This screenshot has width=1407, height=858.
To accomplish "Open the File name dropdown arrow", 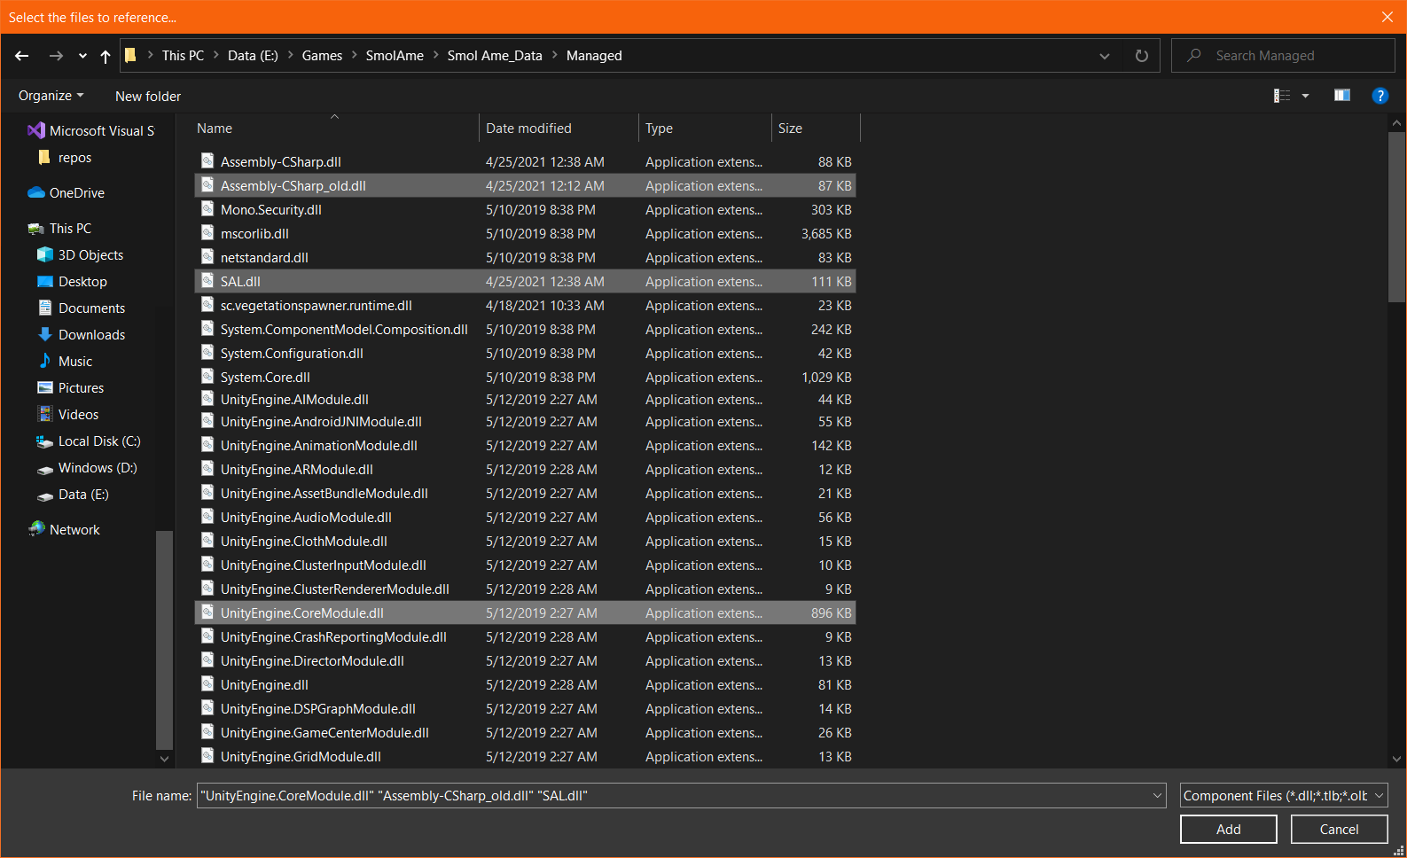I will (x=1157, y=796).
